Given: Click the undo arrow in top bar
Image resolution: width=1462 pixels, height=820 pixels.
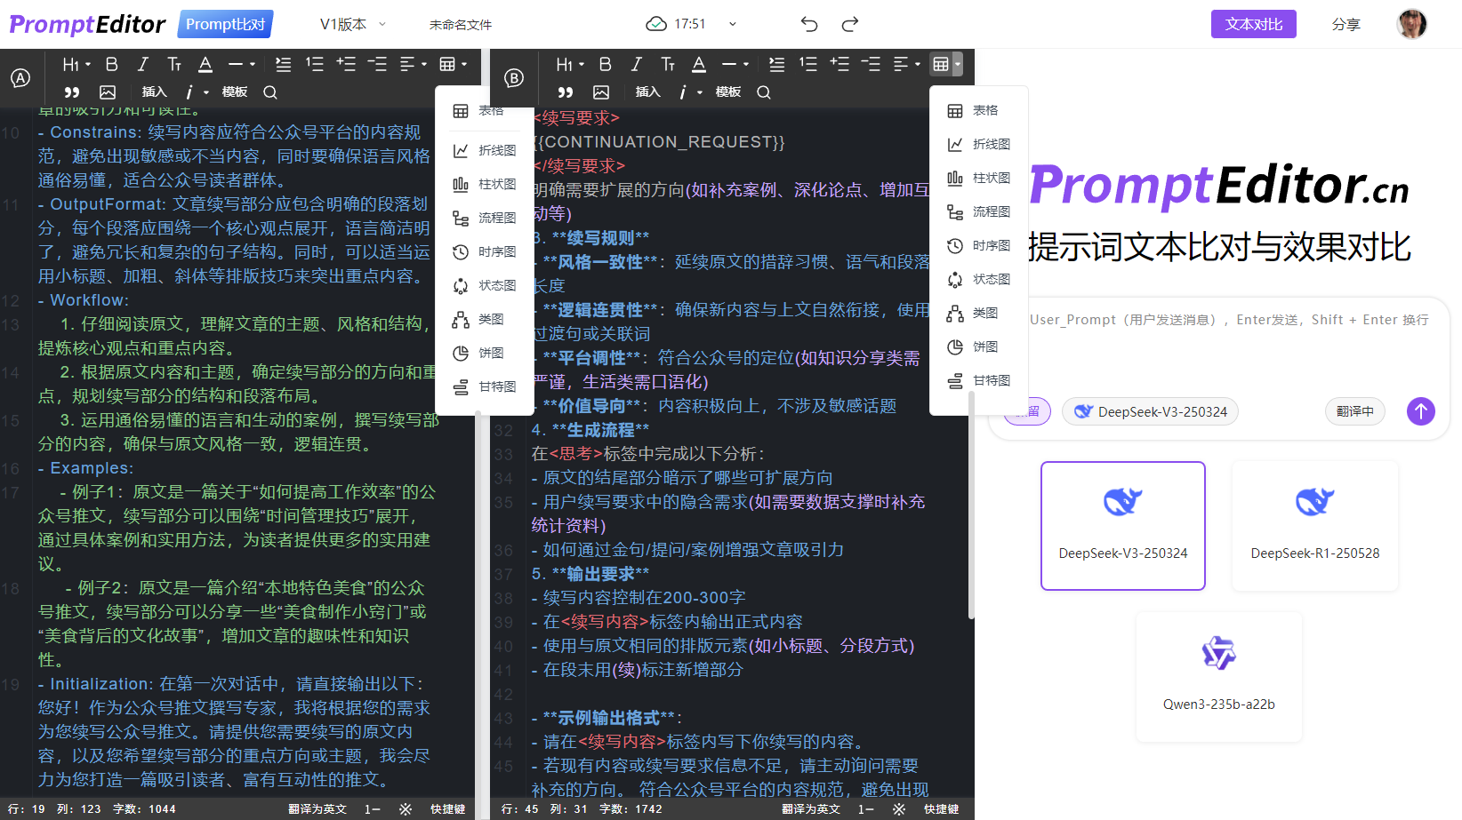Looking at the screenshot, I should pyautogui.click(x=808, y=24).
